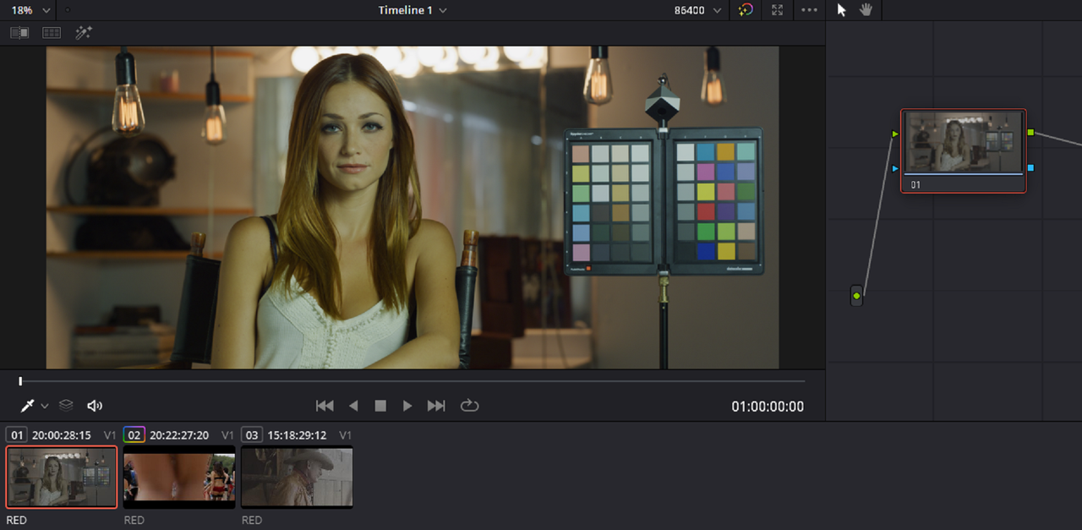Viewport: 1082px width, 530px height.
Task: Open the split screen grid view
Action: pos(52,32)
